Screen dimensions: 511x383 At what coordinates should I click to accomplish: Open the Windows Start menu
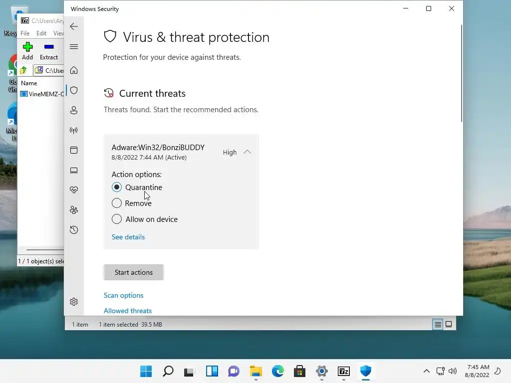click(146, 371)
